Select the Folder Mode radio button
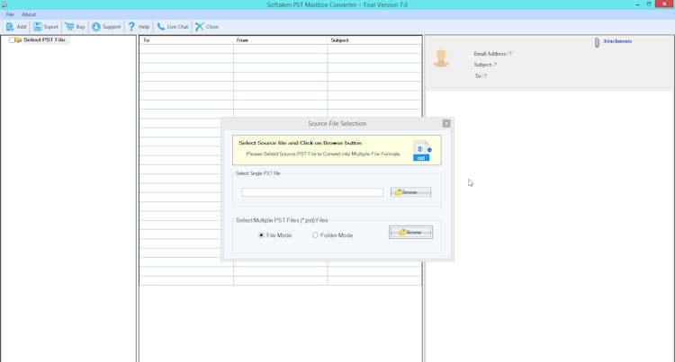 point(315,235)
